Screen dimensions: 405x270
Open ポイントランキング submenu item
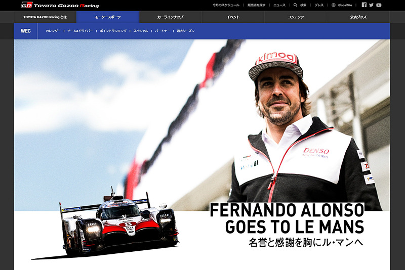113,31
